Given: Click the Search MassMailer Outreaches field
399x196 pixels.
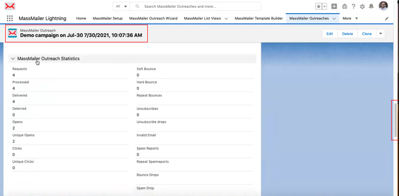Looking at the screenshot, I should pyautogui.click(x=195, y=6).
